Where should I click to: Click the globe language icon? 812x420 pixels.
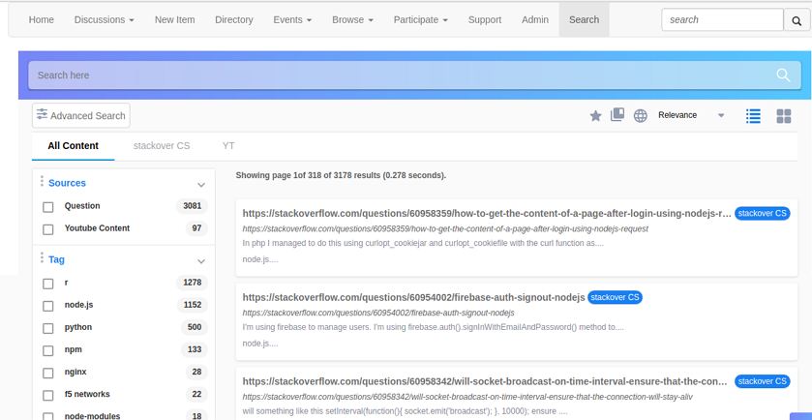click(x=640, y=116)
